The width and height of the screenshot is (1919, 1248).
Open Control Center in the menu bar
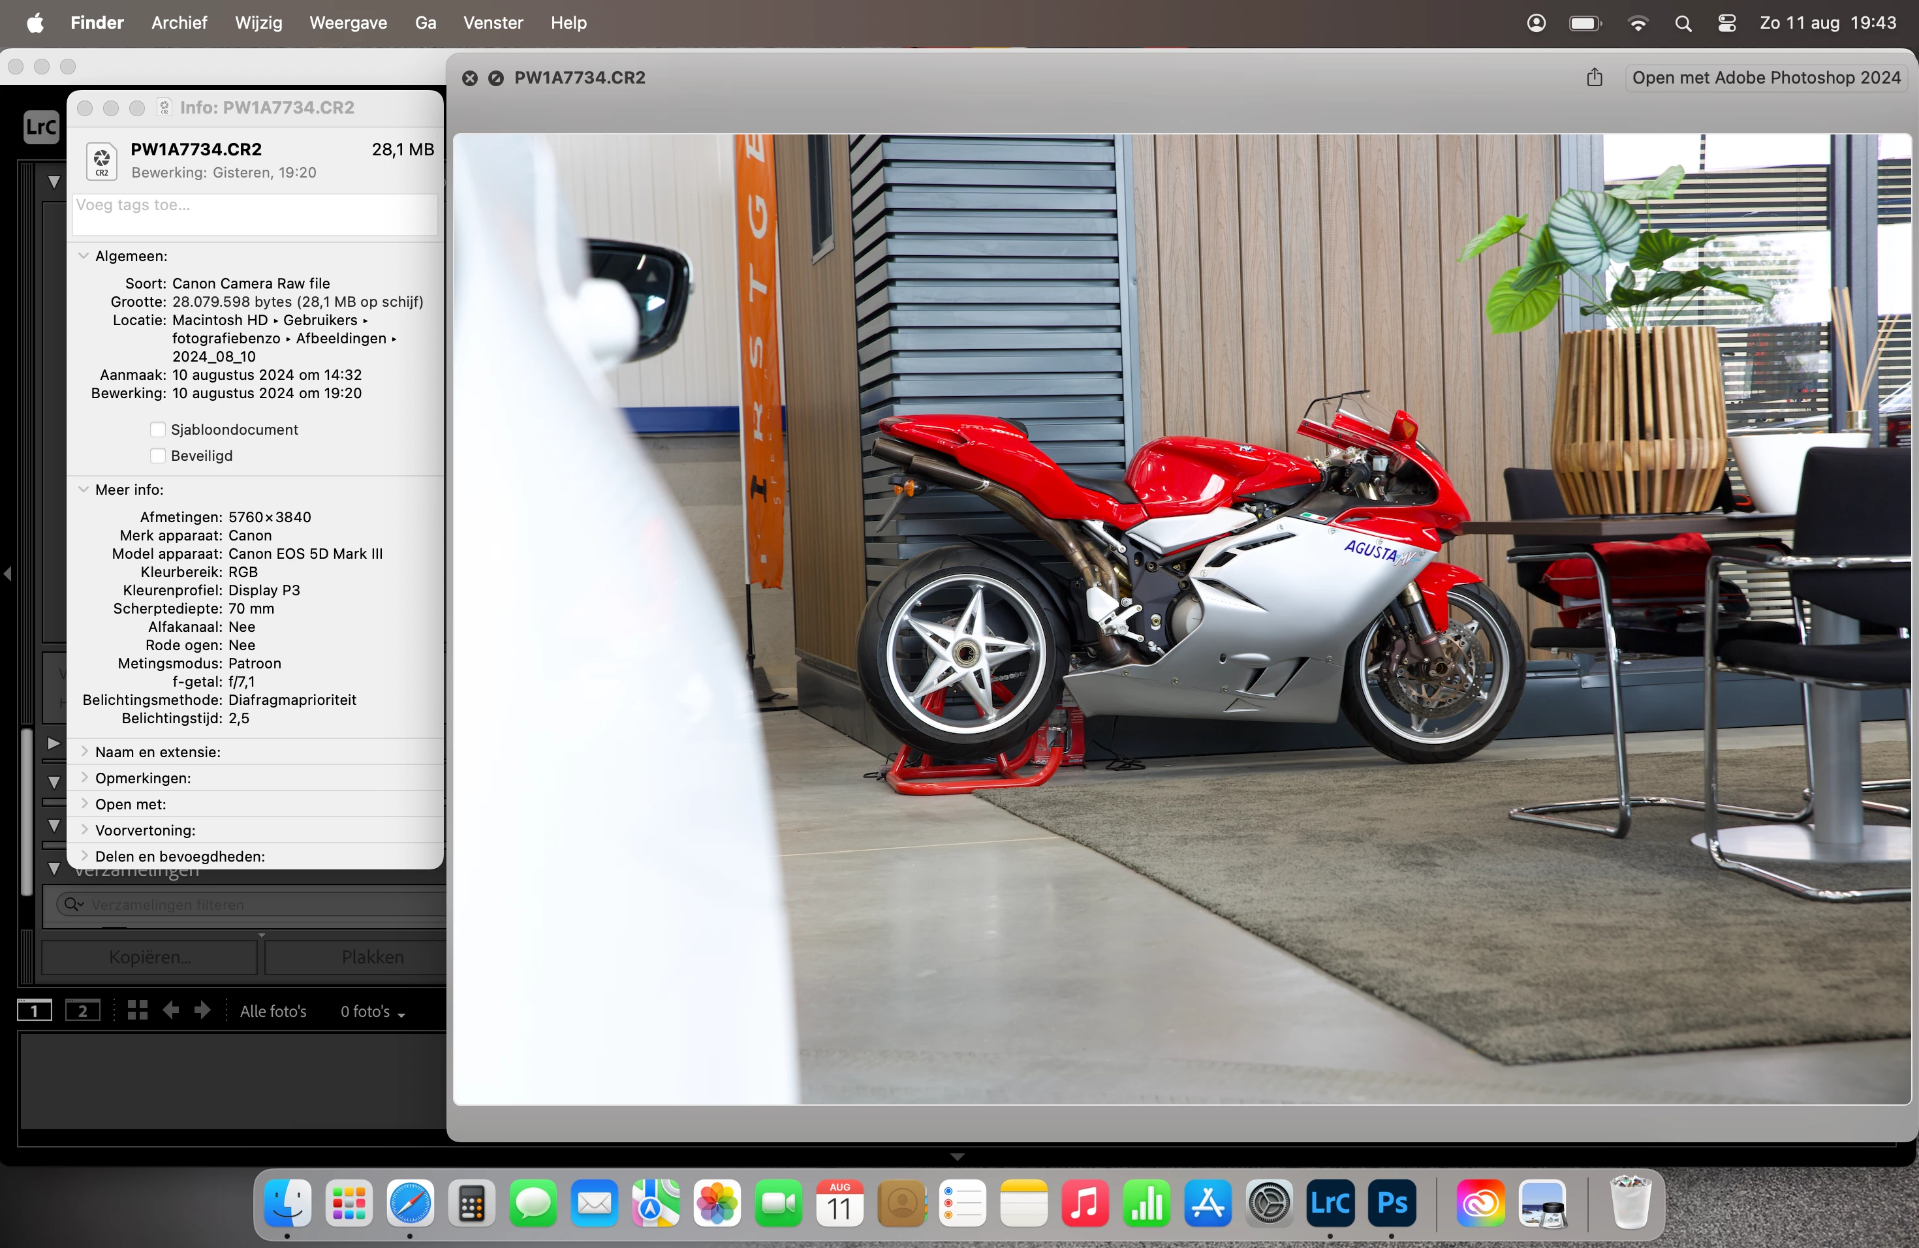coord(1726,23)
